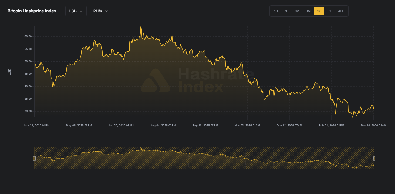395x194 pixels.
Task: Select the 1D time range
Action: (276, 11)
